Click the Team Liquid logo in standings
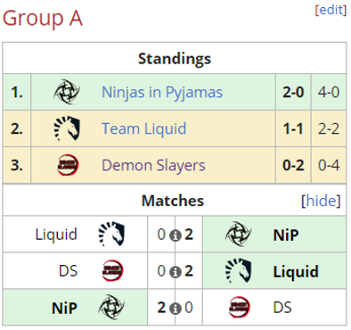351x330 pixels. click(x=67, y=128)
